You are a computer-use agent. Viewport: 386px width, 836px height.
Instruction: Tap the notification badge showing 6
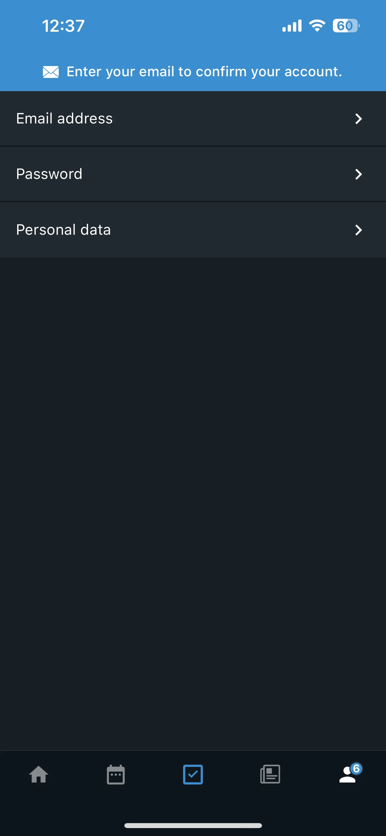tap(356, 769)
